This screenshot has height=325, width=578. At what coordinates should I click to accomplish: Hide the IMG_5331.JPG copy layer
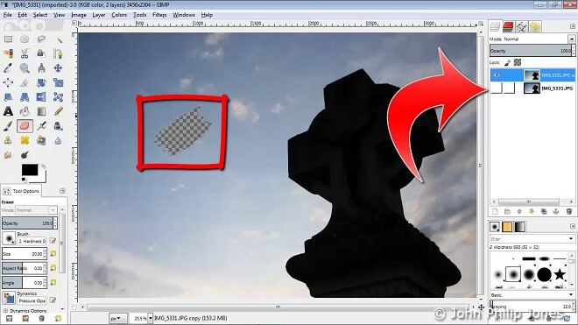coord(497,75)
